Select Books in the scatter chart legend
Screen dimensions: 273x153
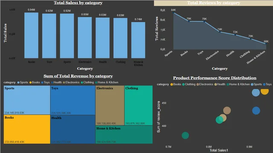tap(176, 84)
